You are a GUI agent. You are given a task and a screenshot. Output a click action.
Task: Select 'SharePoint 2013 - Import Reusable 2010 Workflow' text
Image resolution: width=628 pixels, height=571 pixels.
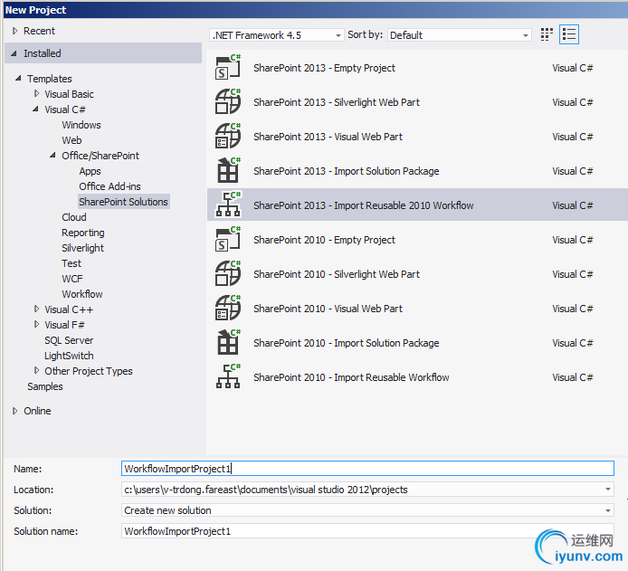[363, 205]
